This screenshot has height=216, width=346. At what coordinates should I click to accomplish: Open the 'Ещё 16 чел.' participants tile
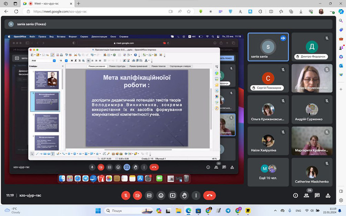tap(268, 171)
